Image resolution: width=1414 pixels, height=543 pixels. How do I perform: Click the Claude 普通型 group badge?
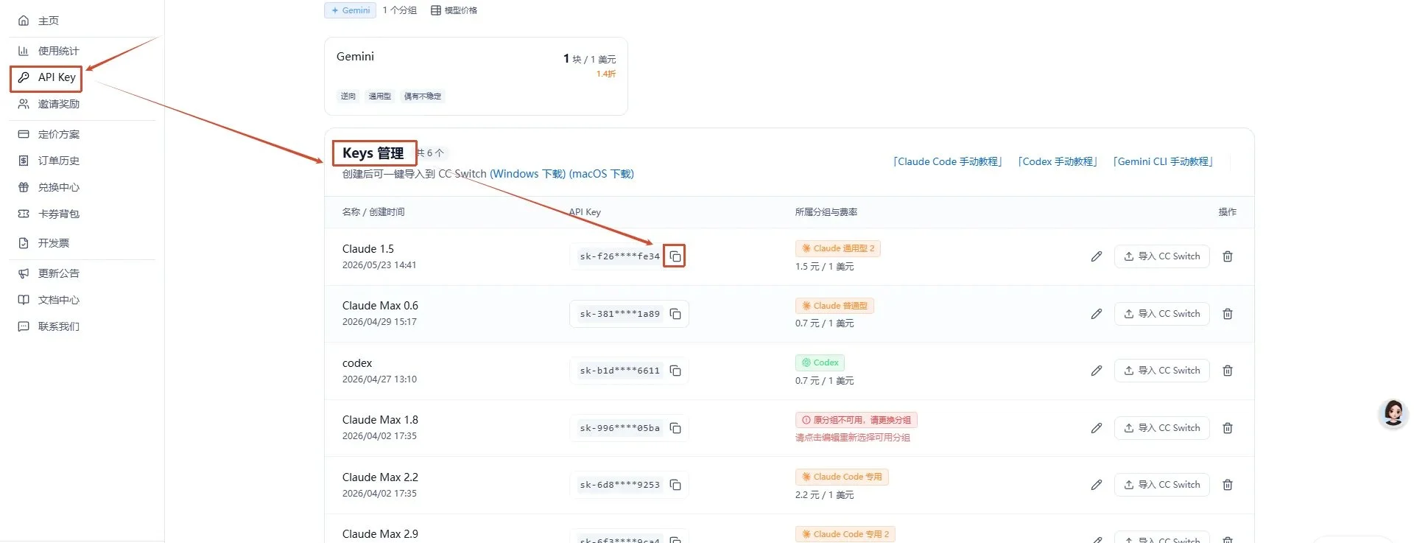click(834, 306)
